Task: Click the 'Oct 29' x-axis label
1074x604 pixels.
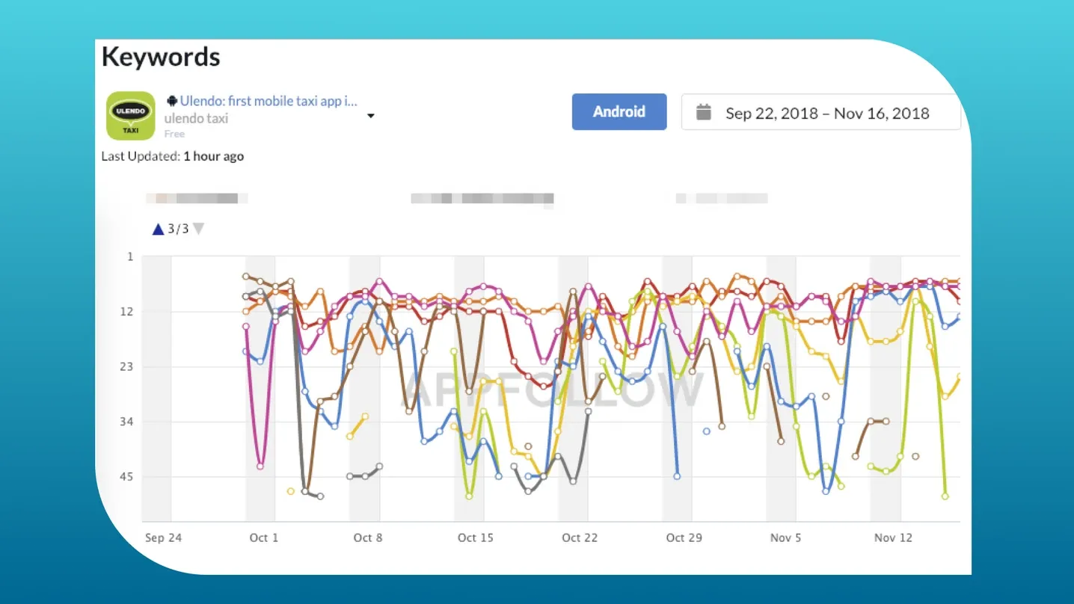Action: pos(684,537)
